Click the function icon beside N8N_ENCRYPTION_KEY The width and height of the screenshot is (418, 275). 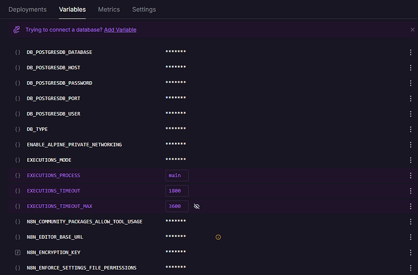(x=18, y=252)
